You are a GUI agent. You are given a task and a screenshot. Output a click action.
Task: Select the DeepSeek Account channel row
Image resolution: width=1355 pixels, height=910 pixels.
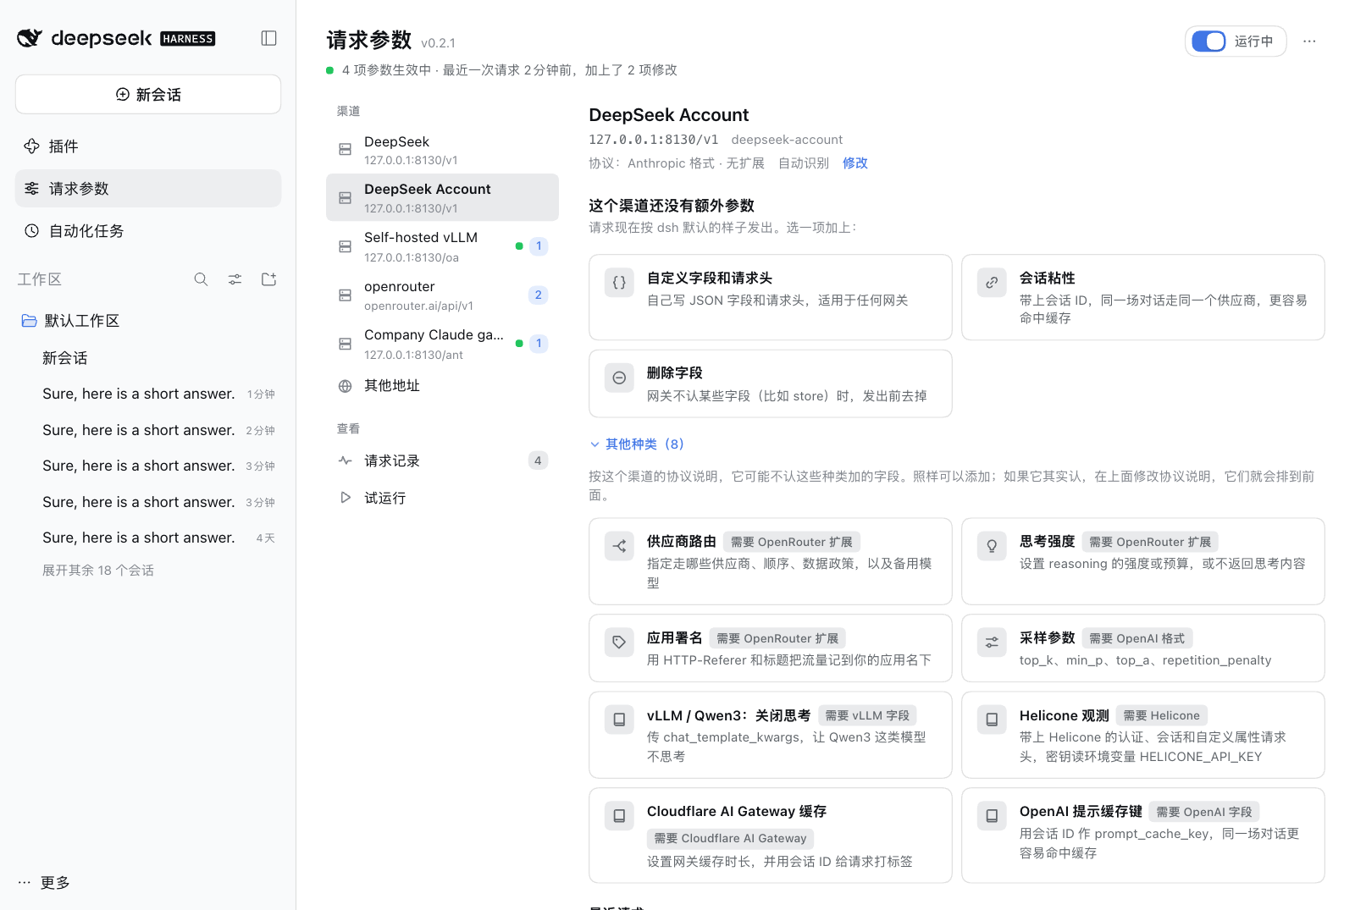pos(442,198)
